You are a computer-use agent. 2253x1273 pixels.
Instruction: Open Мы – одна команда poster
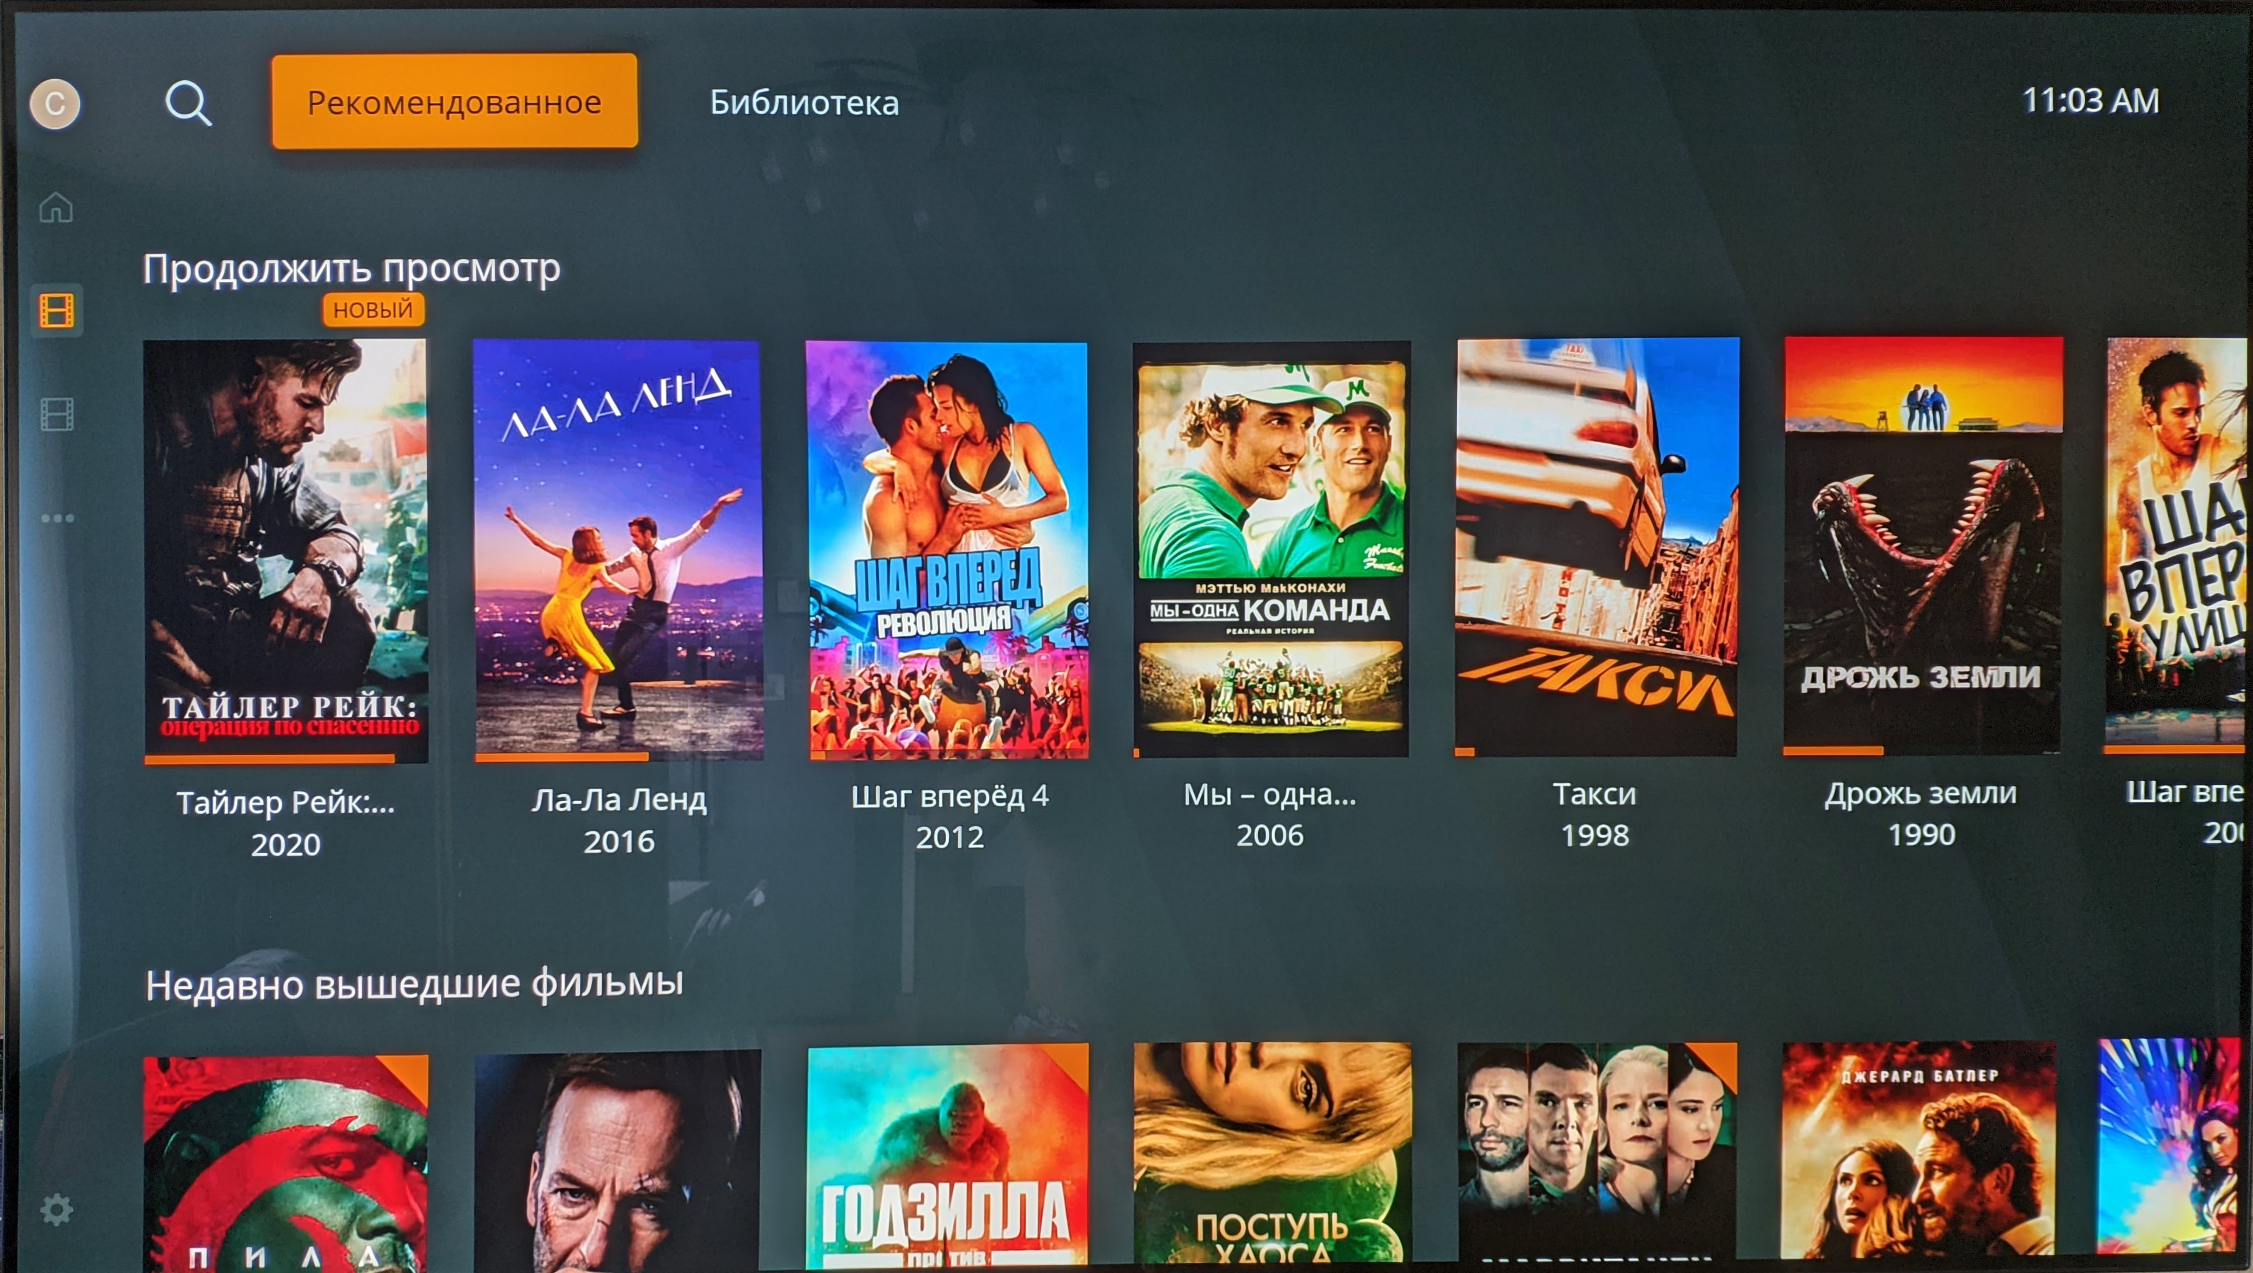coord(1271,549)
